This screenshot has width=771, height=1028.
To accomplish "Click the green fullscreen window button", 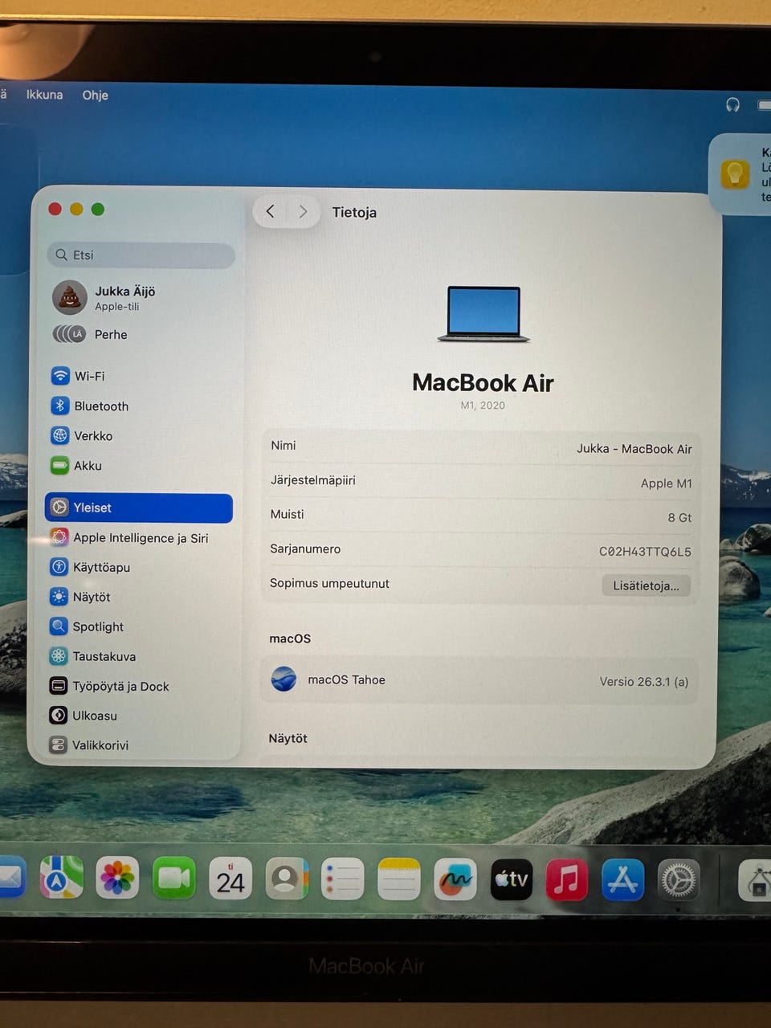I will tap(98, 209).
